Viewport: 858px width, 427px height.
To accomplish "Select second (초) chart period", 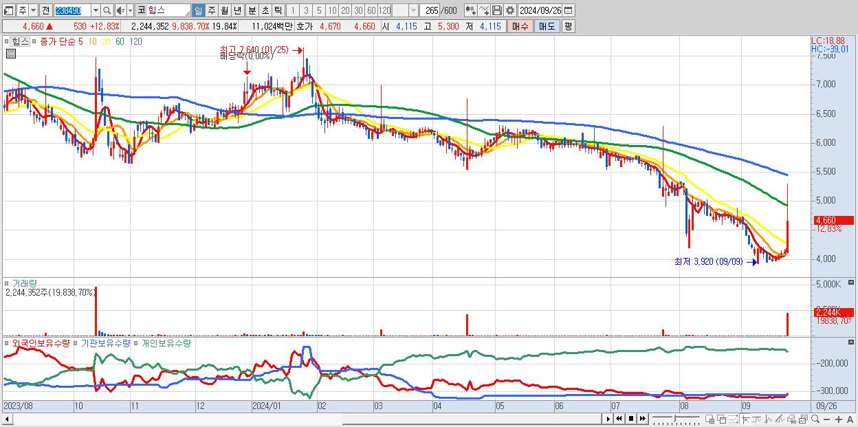I will click(265, 11).
